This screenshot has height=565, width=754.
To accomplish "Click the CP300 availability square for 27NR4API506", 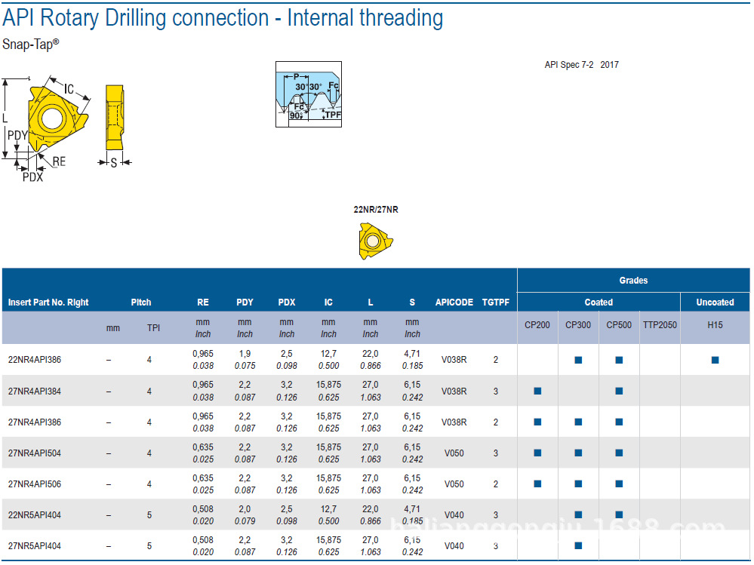I will (578, 484).
